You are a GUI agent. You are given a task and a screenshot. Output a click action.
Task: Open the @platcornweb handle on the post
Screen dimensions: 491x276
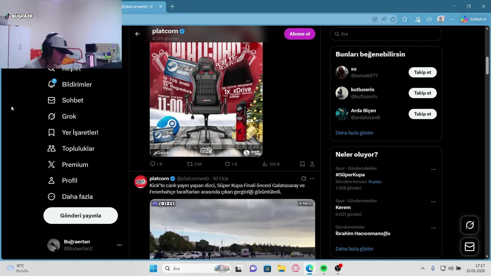click(x=193, y=179)
